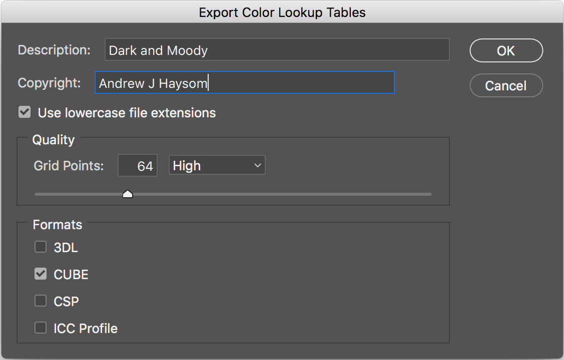564x360 pixels.
Task: Enable the 3DL format checkbox
Action: [41, 247]
